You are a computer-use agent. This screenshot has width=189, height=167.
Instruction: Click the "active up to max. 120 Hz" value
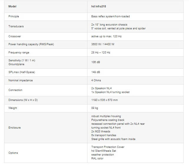(107, 36)
